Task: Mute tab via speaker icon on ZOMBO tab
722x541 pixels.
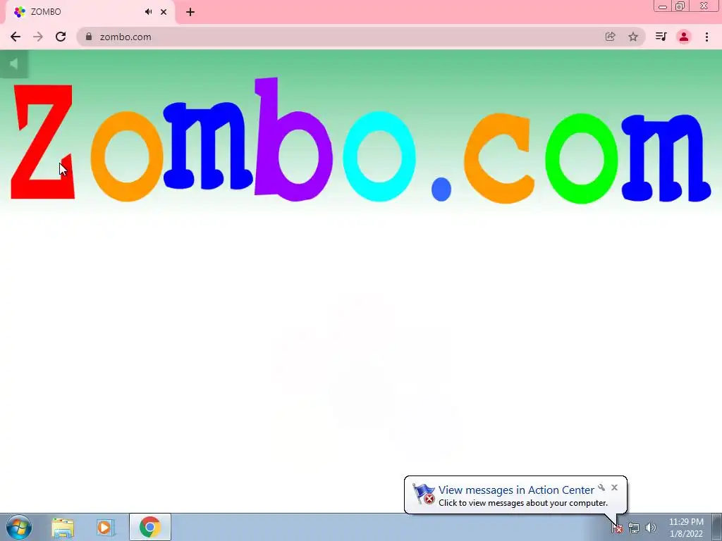Action: click(x=148, y=12)
